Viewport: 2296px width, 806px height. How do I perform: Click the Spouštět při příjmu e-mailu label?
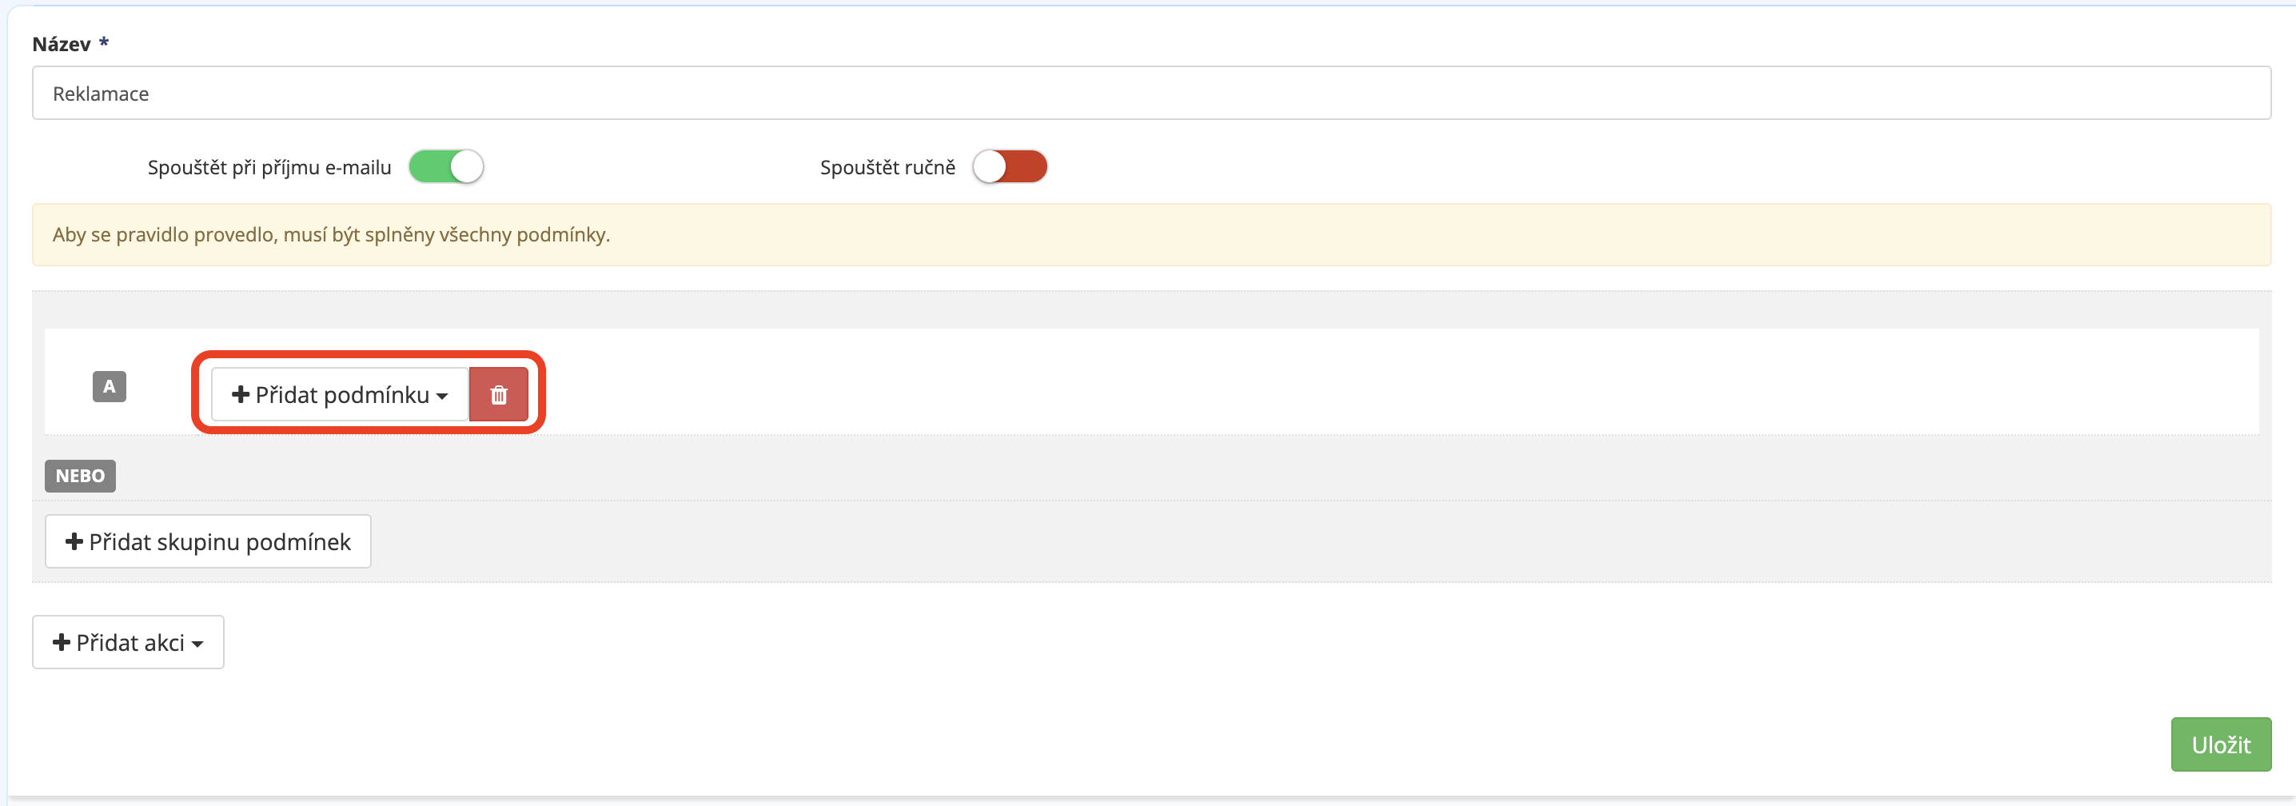(x=269, y=168)
